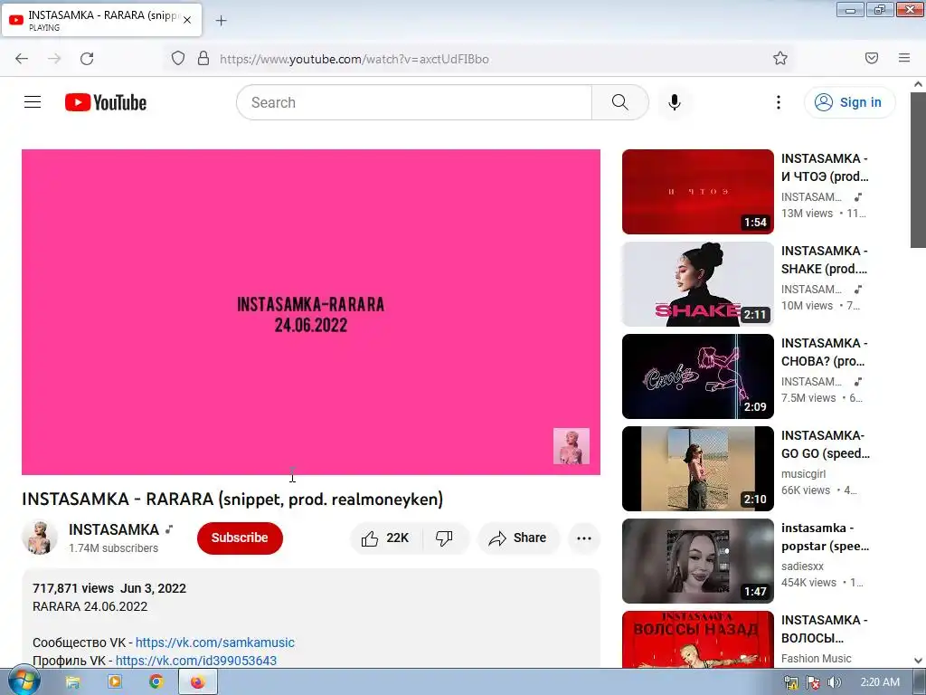This screenshot has width=926, height=695.
Task: Open the three-dot YouTube settings menu
Action: (779, 102)
